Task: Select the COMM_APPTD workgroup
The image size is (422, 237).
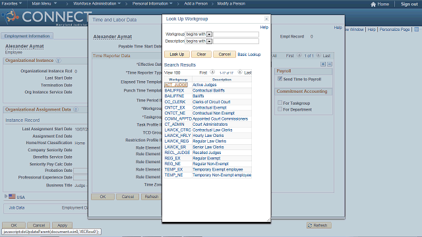Action: (x=178, y=118)
